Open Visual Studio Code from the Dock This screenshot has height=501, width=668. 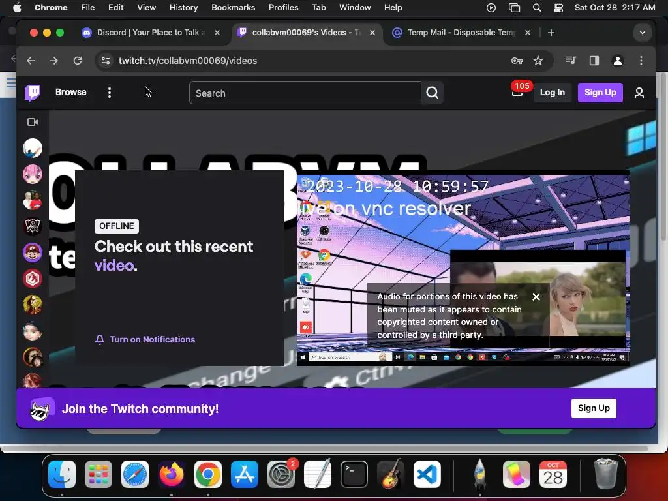point(427,474)
